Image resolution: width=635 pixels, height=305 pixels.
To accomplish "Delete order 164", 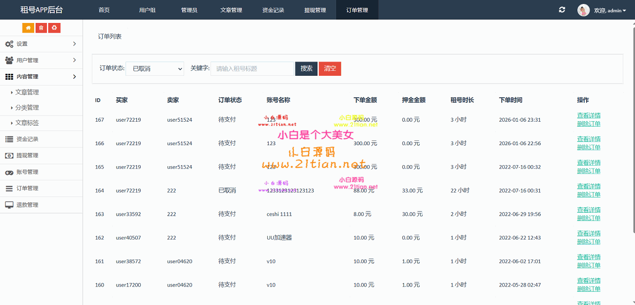I will [589, 195].
